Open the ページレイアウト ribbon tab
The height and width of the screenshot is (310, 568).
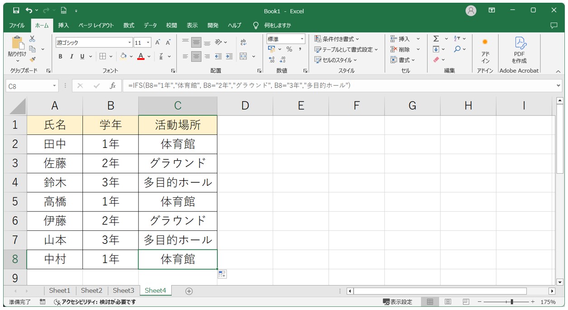(96, 25)
